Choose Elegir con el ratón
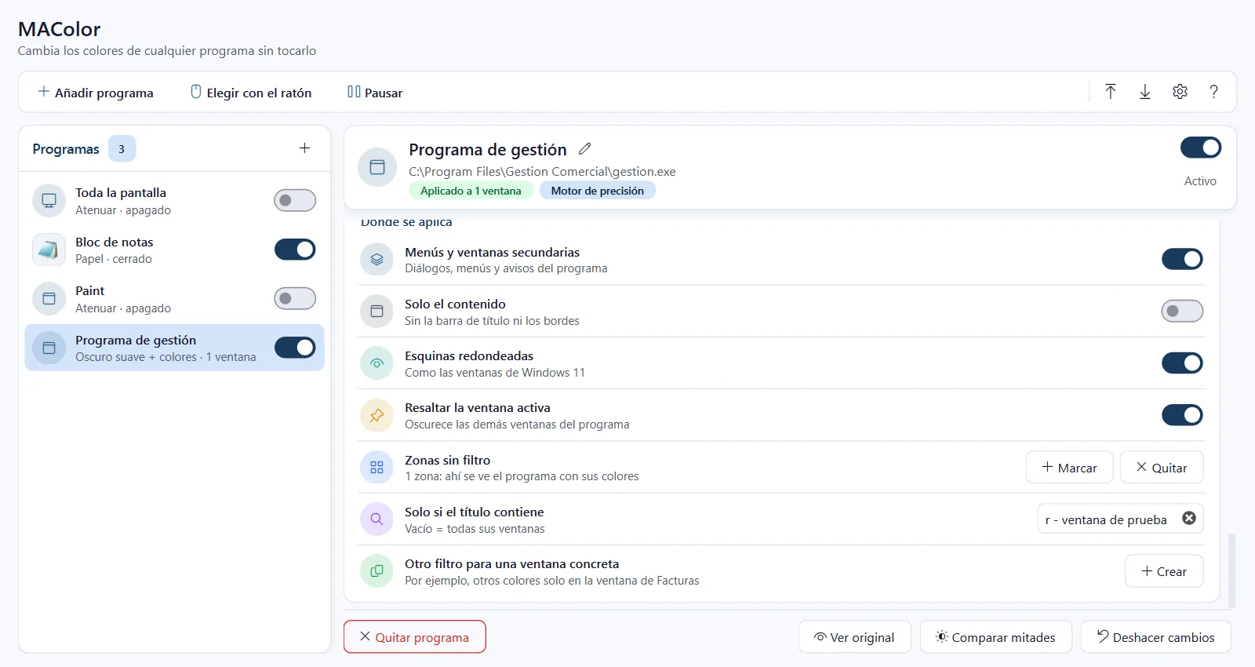Viewport: 1255px width, 667px height. 251,93
